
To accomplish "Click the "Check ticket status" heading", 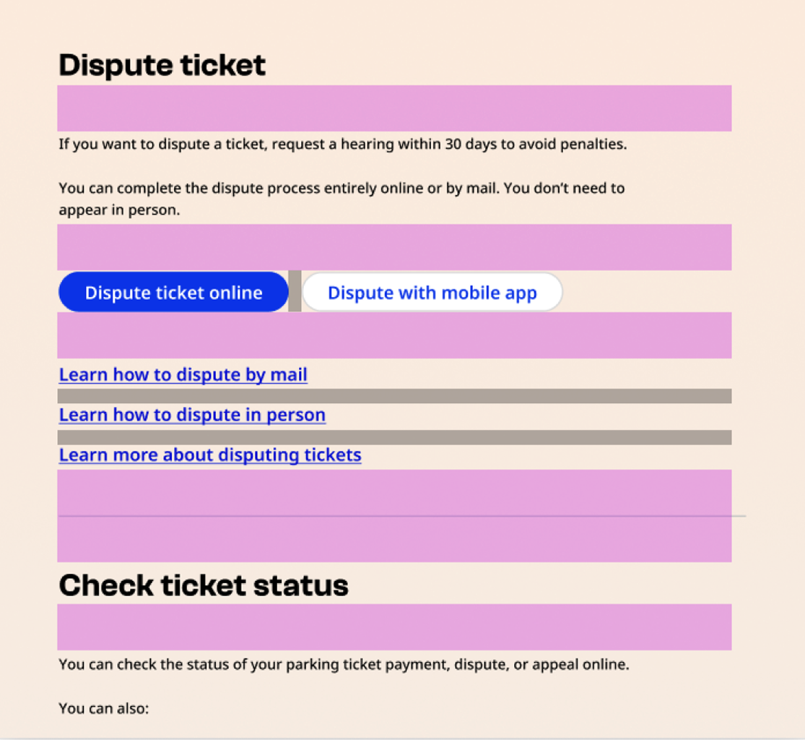I will [203, 585].
